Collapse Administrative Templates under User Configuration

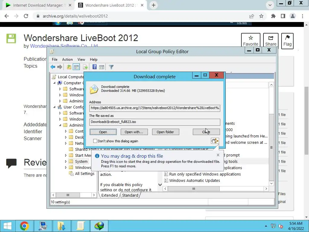[60, 125]
